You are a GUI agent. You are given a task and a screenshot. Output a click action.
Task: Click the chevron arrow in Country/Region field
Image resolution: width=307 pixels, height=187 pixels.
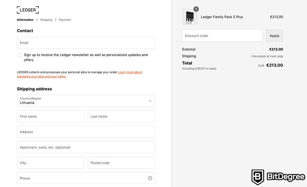pyautogui.click(x=150, y=101)
